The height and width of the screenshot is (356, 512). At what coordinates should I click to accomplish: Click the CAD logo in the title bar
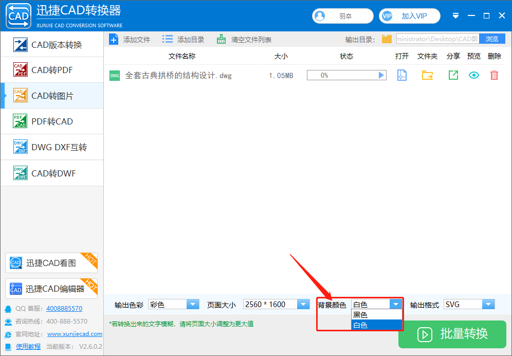pos(19,16)
